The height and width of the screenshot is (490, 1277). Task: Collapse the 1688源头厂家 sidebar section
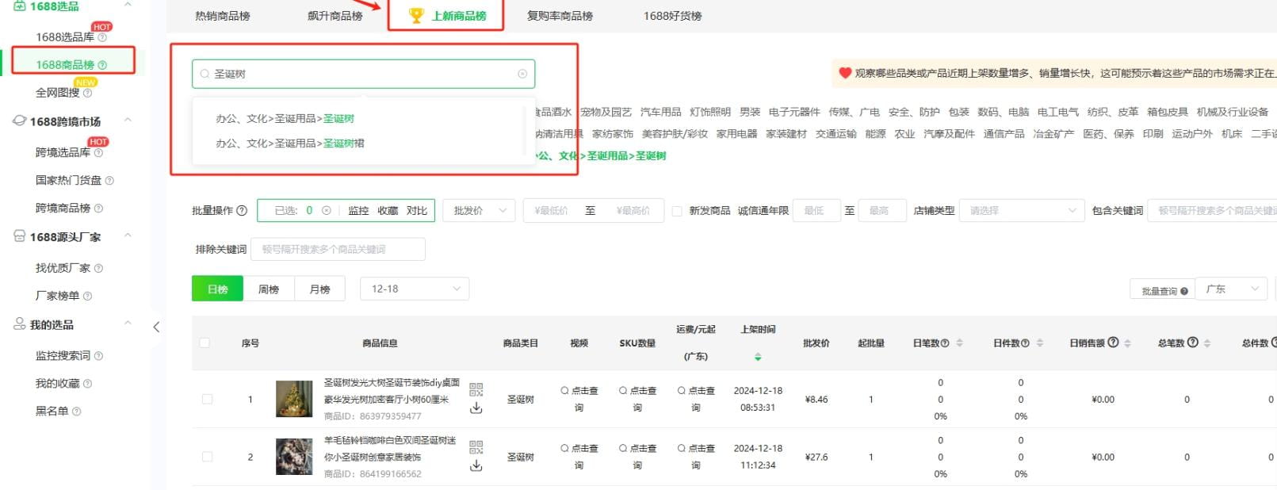point(128,237)
